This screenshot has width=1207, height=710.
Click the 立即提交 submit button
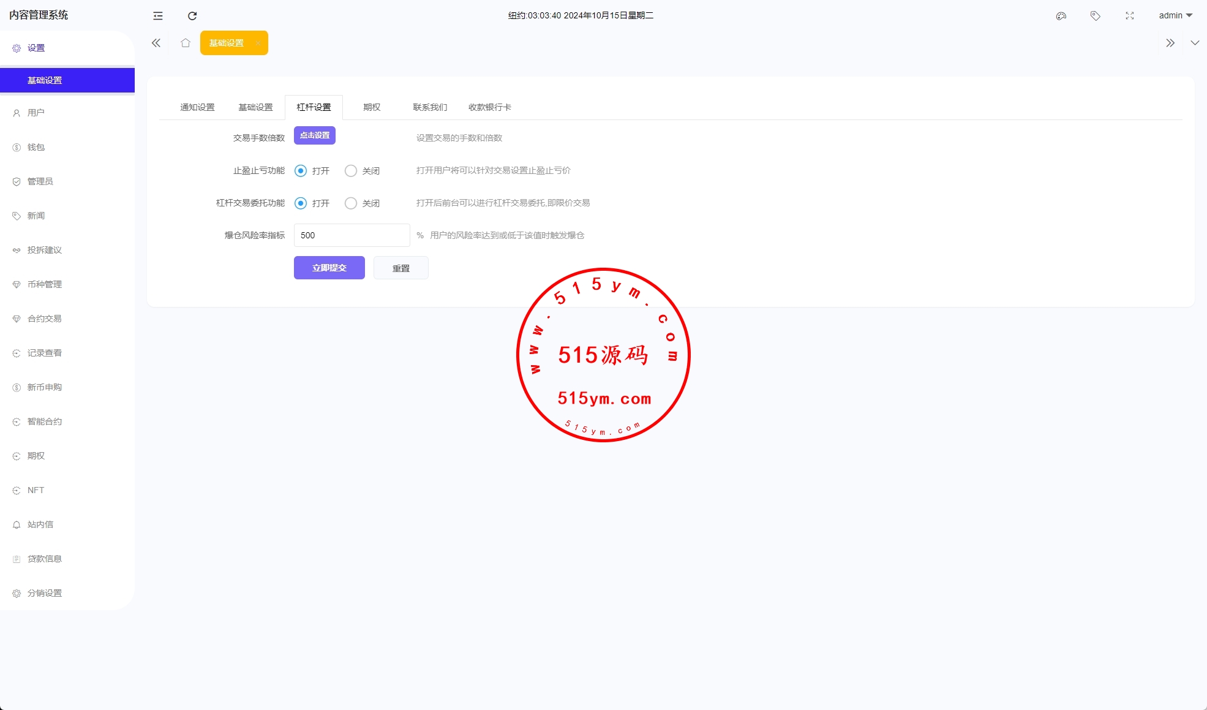(329, 268)
